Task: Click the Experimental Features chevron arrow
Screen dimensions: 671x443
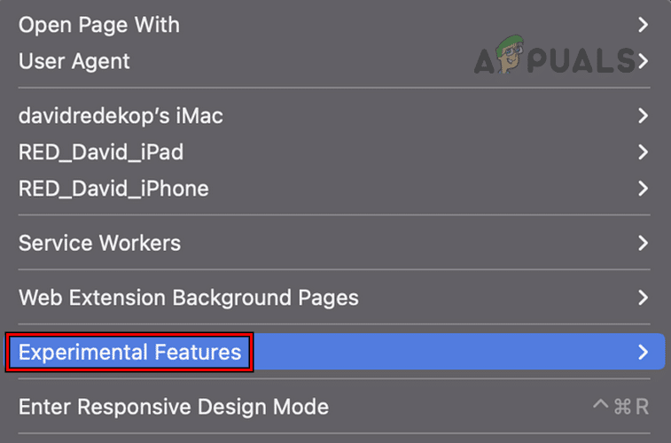Action: pos(644,352)
